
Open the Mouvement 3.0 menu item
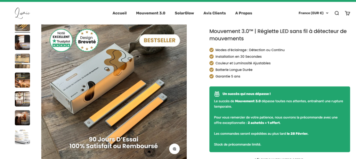[151, 13]
